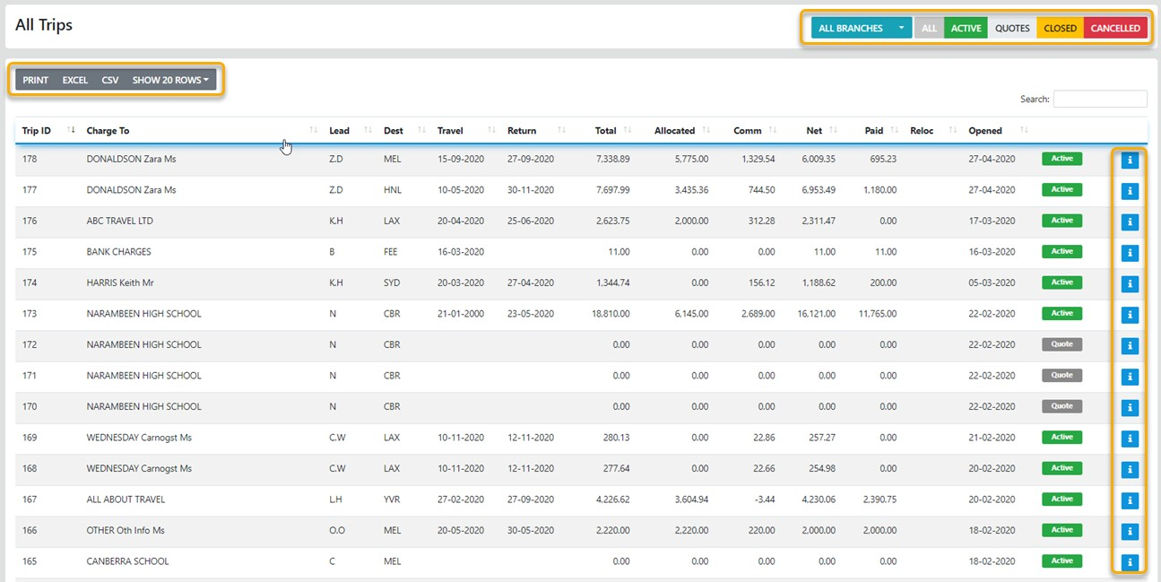The image size is (1161, 582).
Task: Toggle the QUOTES filter
Action: pos(1012,29)
